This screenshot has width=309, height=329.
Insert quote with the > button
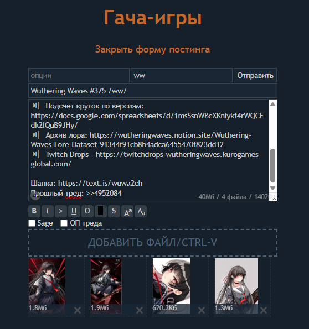click(x=61, y=211)
